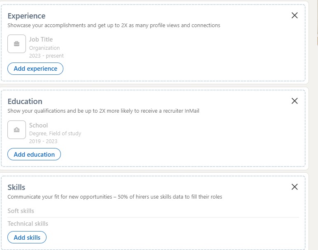Dismiss the Education suggestion card
This screenshot has width=318, height=250.
tap(295, 101)
